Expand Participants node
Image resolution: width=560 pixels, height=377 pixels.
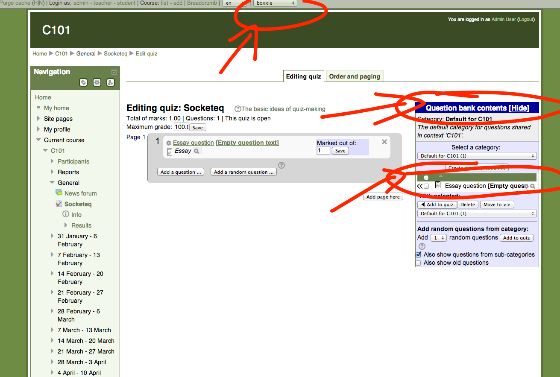(52, 161)
